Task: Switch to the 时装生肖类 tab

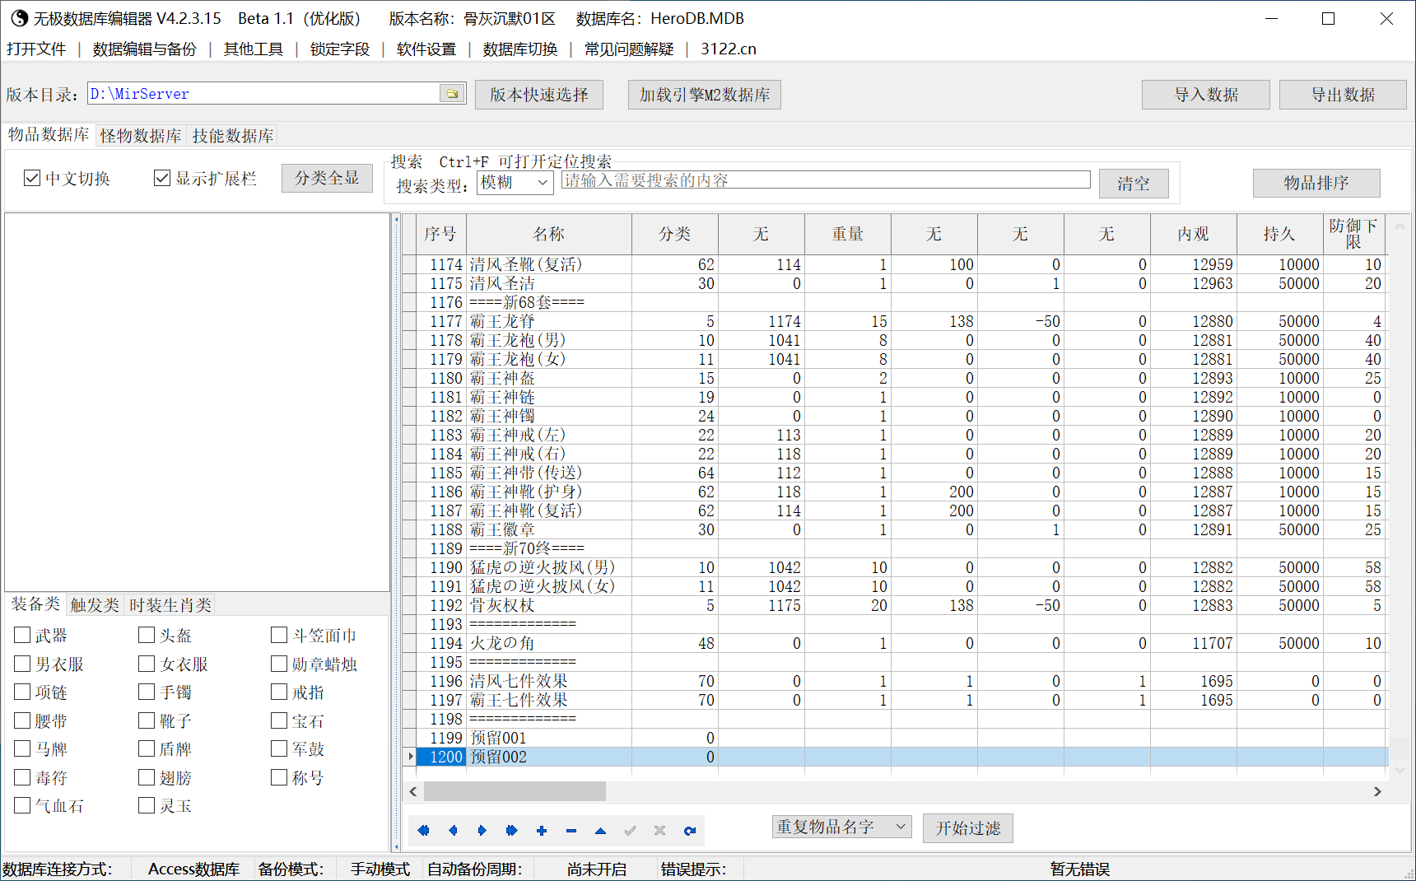Action: (x=170, y=605)
